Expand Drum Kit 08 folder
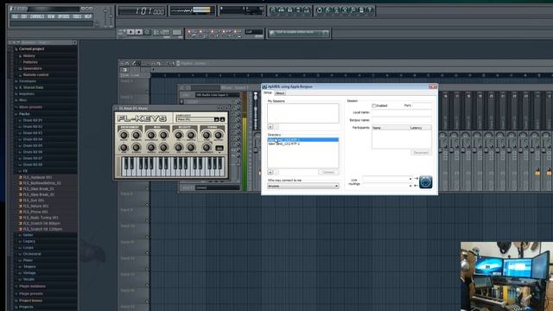The width and height of the screenshot is (553, 311). (x=33, y=165)
